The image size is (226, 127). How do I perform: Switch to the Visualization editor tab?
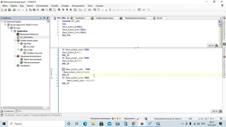click(80, 18)
